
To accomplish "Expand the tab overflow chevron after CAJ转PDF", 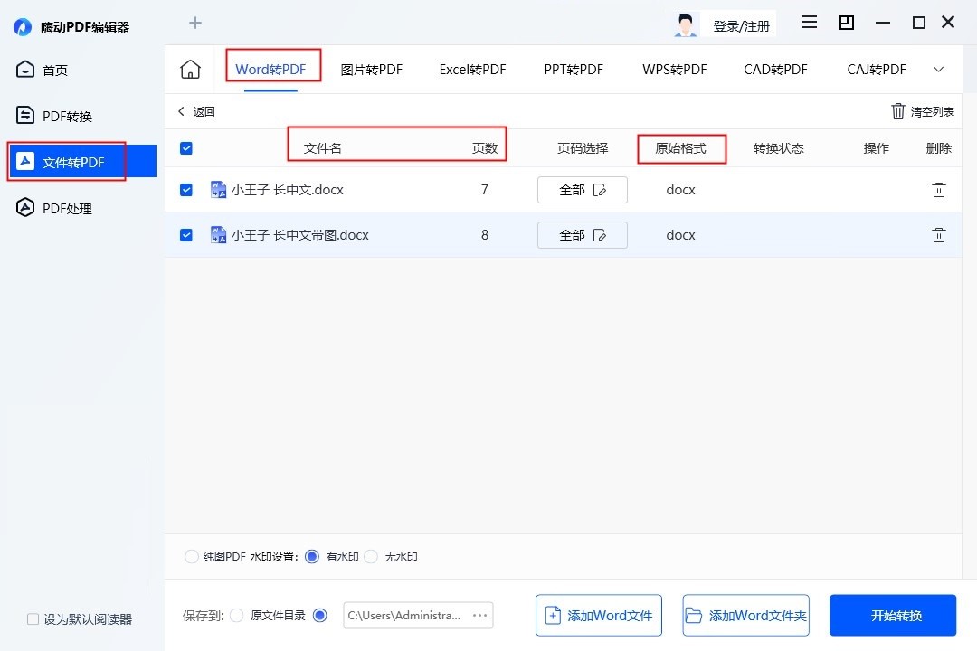I will pyautogui.click(x=939, y=69).
